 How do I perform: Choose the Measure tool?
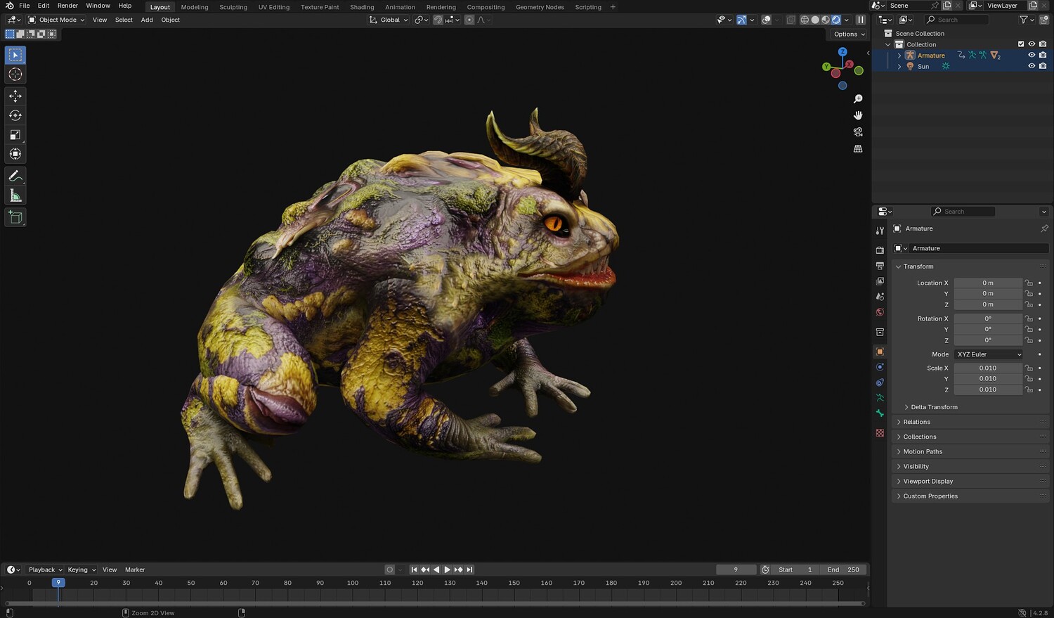[15, 196]
